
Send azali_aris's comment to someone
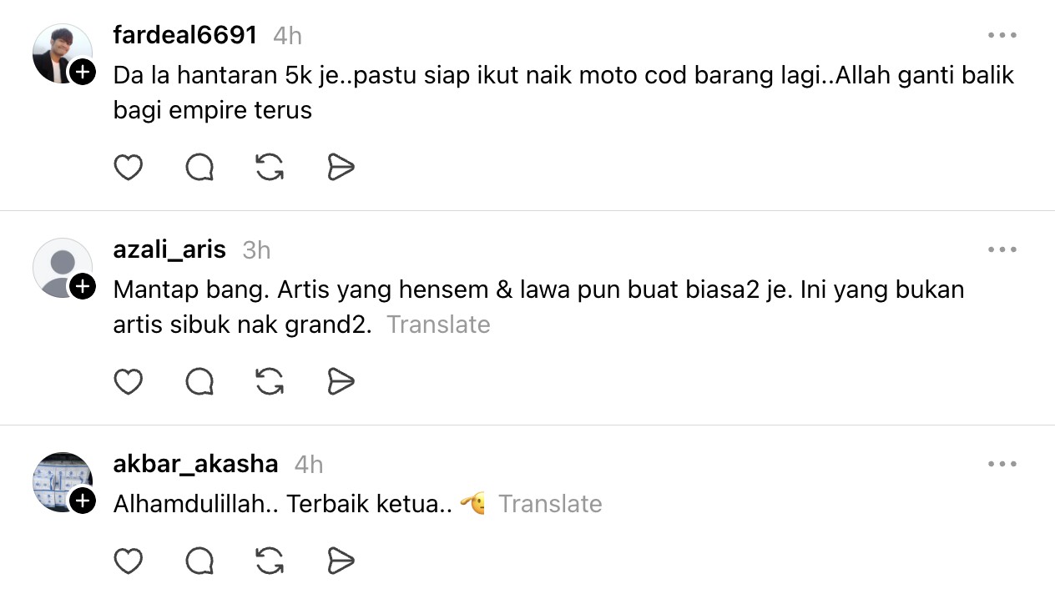[x=341, y=382]
